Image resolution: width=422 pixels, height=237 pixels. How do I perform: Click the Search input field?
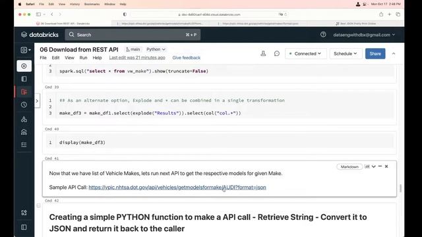[133, 35]
